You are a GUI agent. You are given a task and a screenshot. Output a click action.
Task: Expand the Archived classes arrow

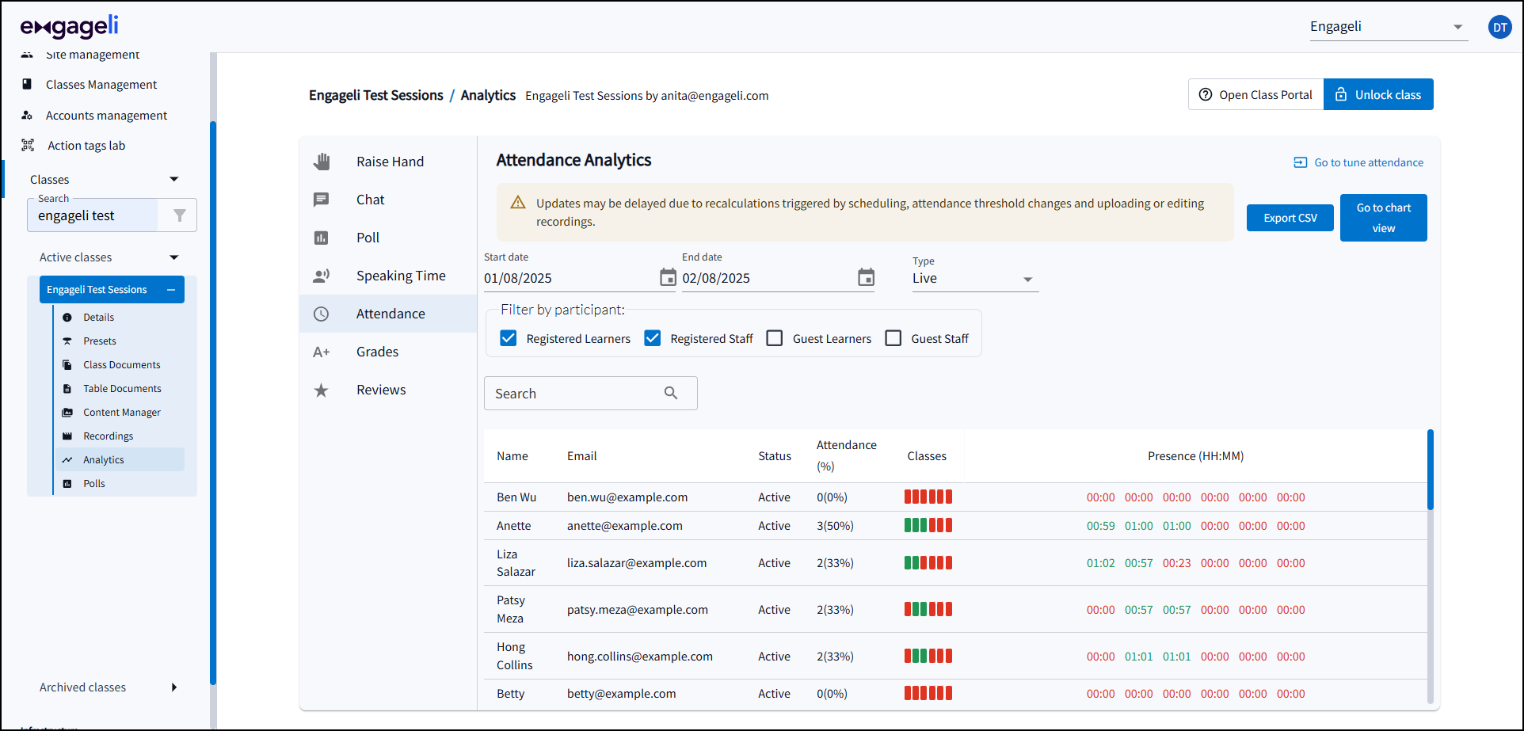point(174,687)
